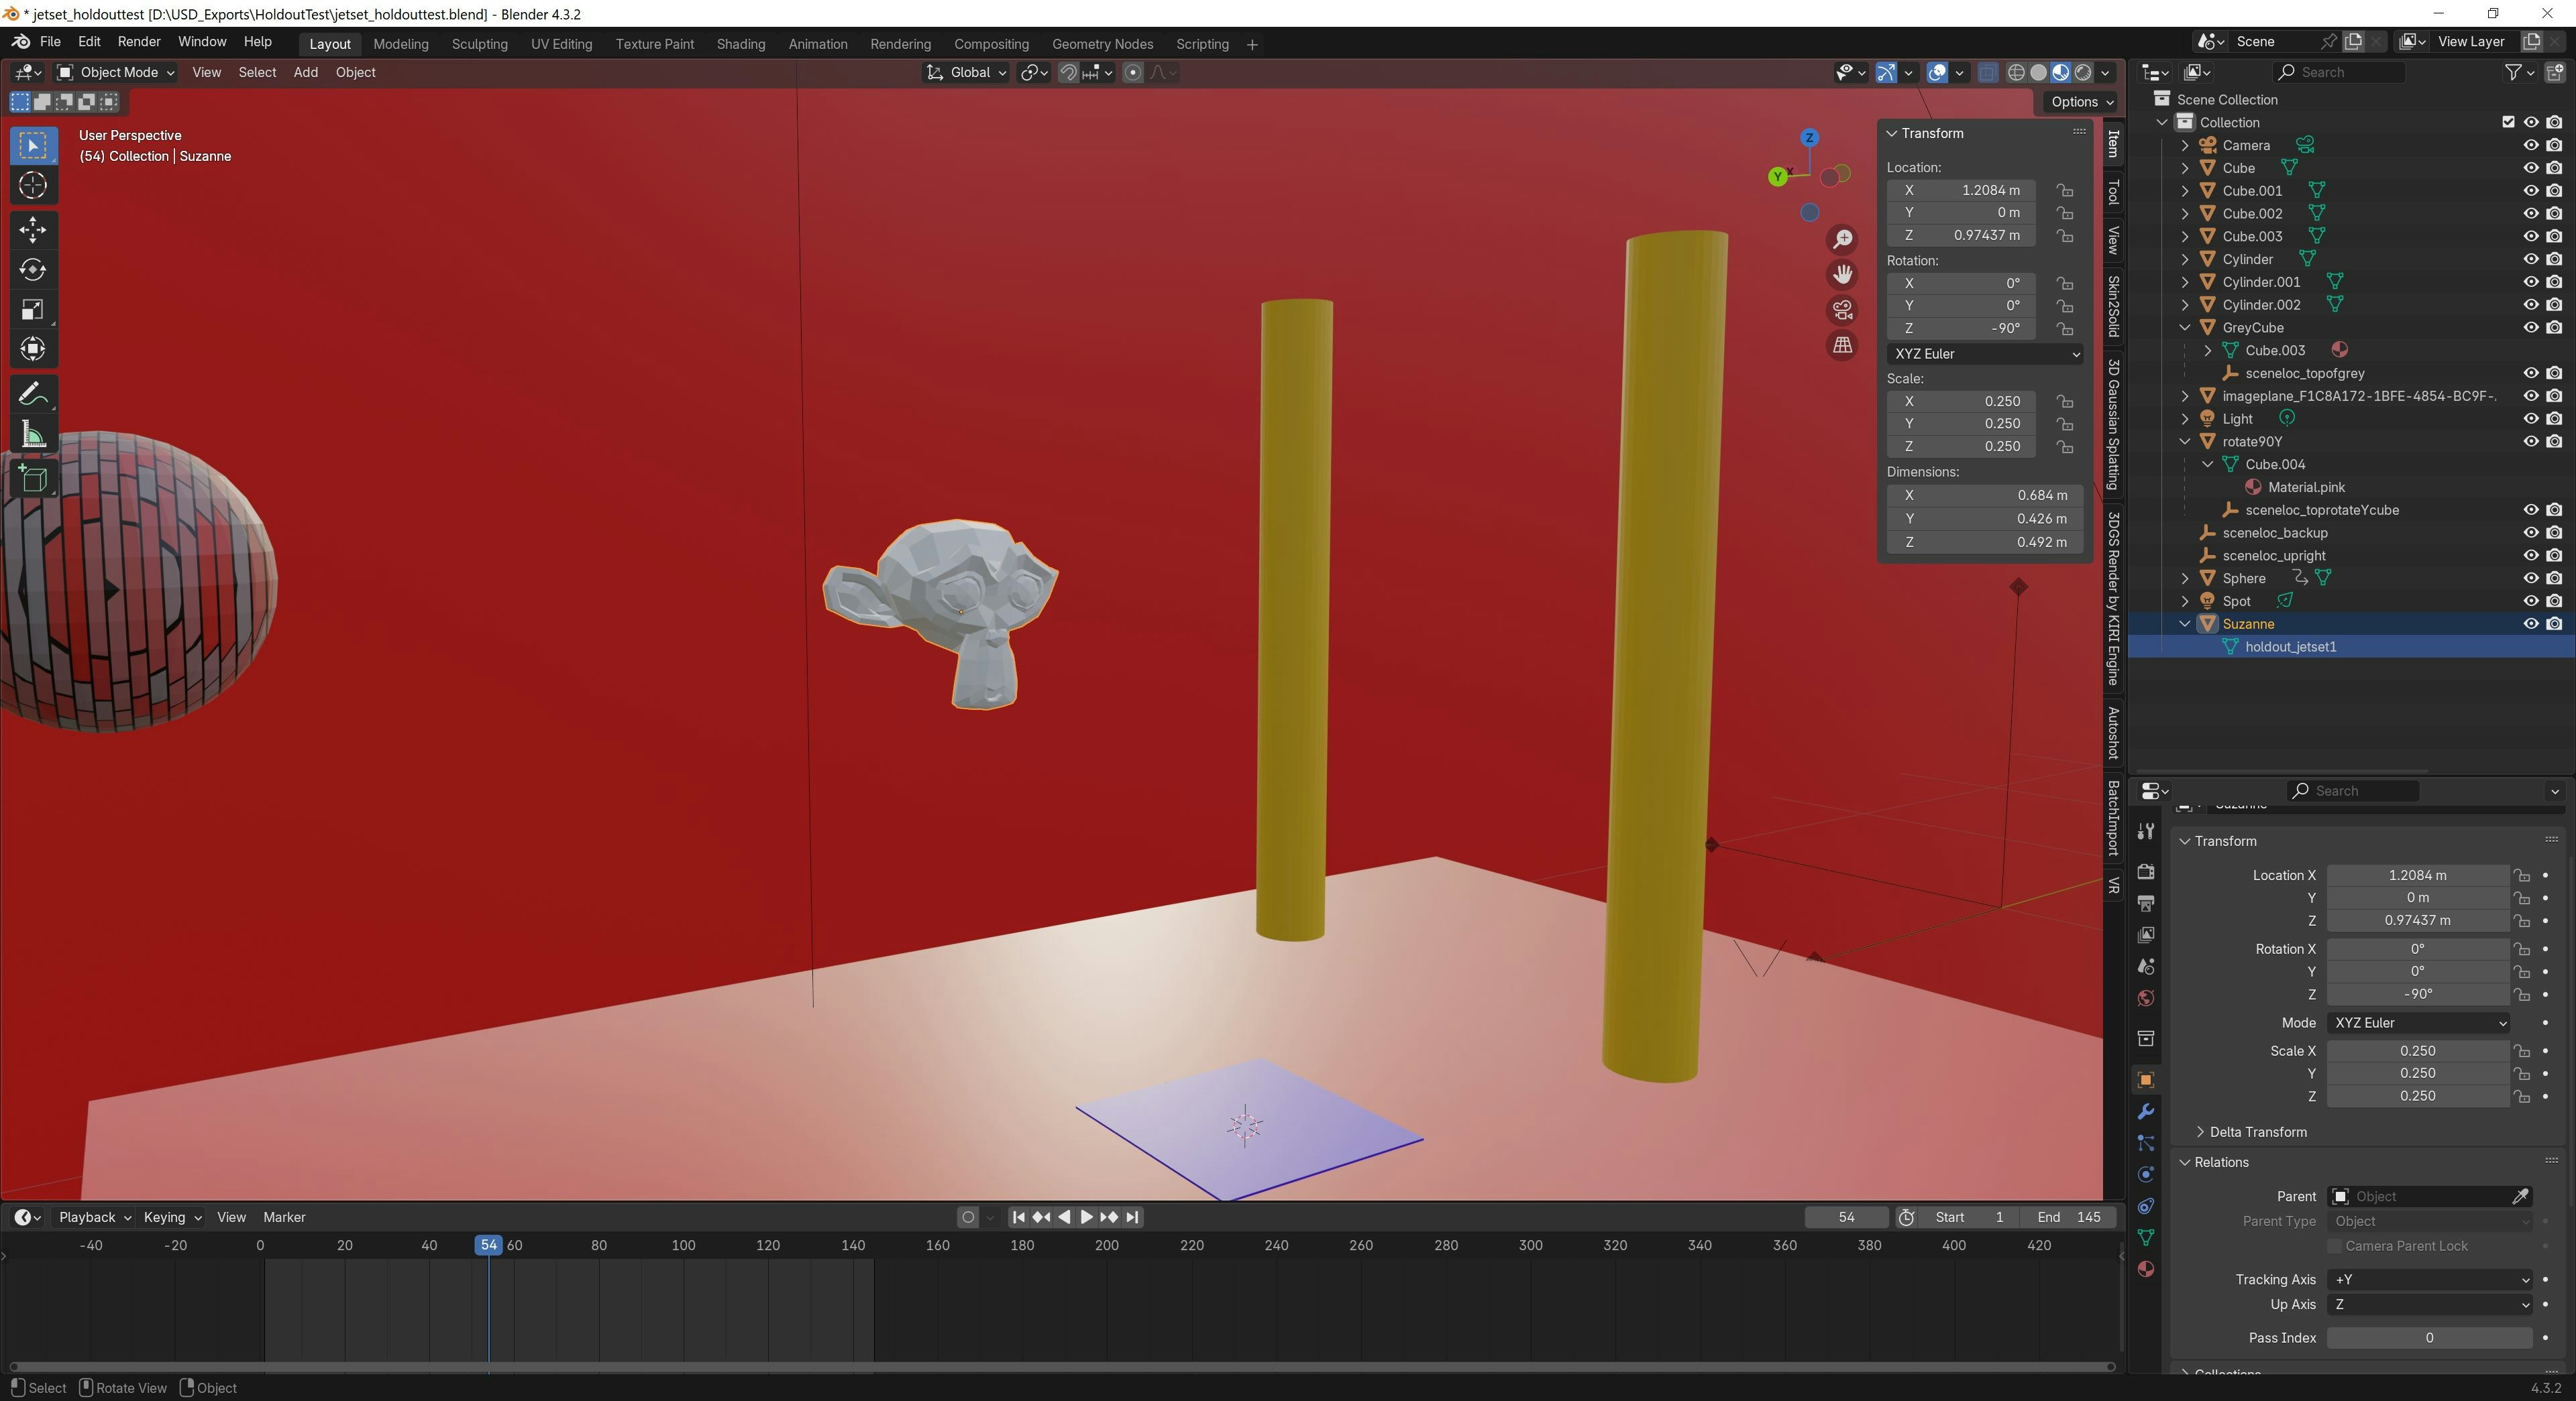This screenshot has height=1401, width=2576.
Task: Choose the Annotate pencil tool
Action: [32, 395]
